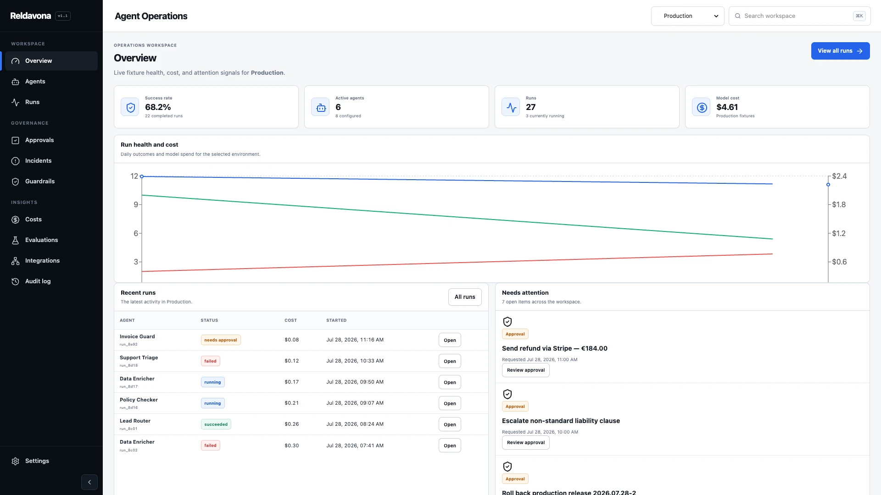881x495 pixels.
Task: Review approval for Stripe refund €184.00
Action: tap(526, 370)
